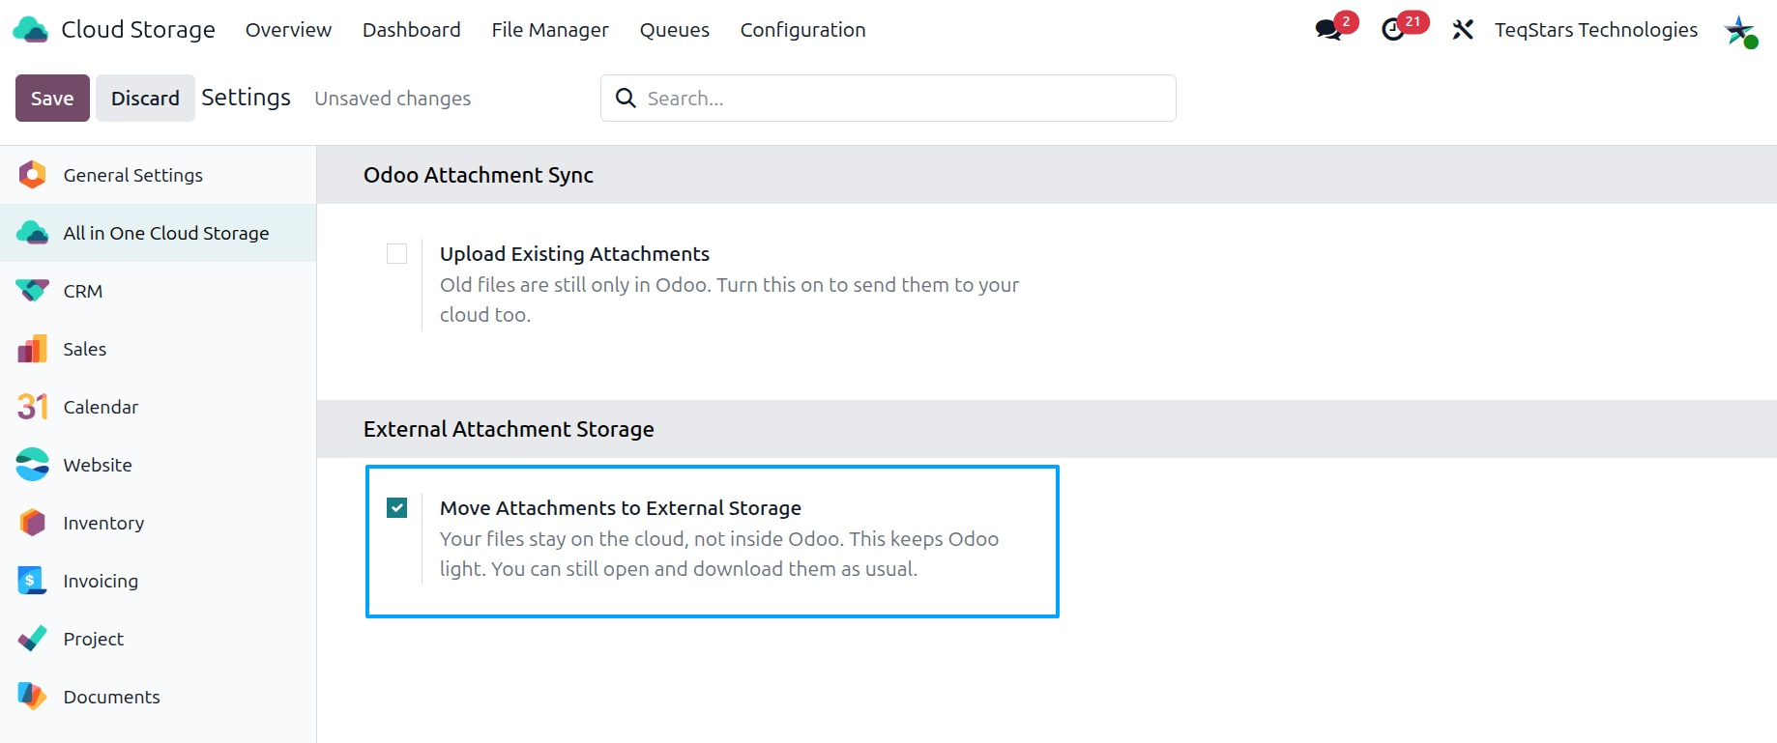Open Invoicing settings label
The height and width of the screenshot is (743, 1777).
pos(101,581)
